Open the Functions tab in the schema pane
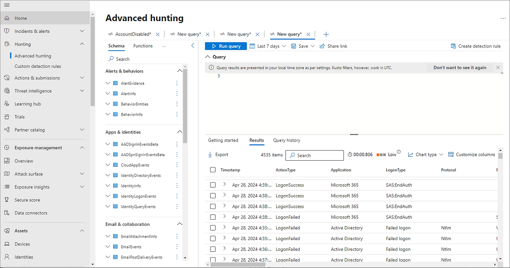This screenshot has width=510, height=268. click(143, 46)
